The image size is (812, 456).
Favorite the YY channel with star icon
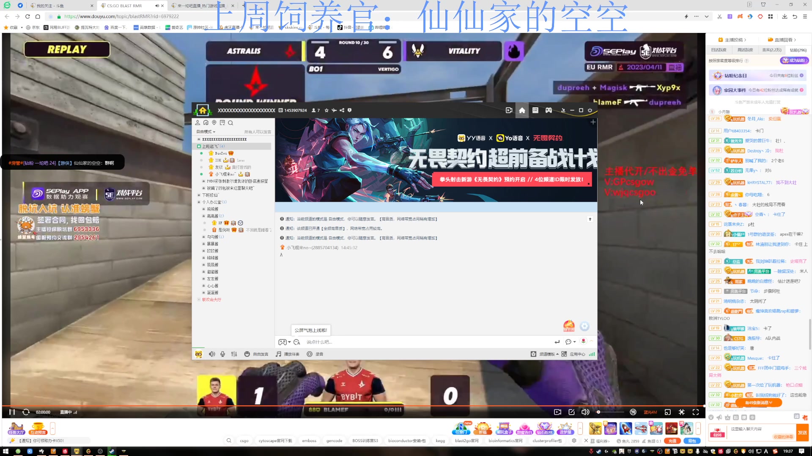click(x=326, y=110)
